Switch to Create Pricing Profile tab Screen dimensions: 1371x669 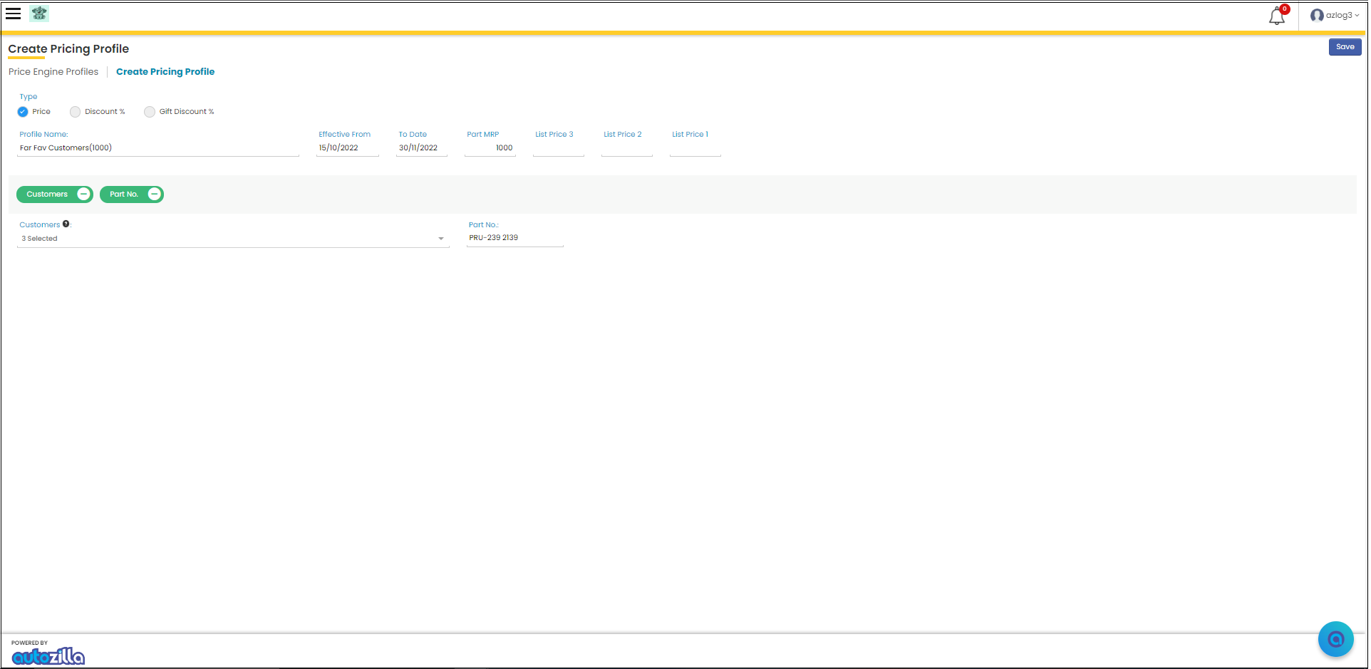165,72
